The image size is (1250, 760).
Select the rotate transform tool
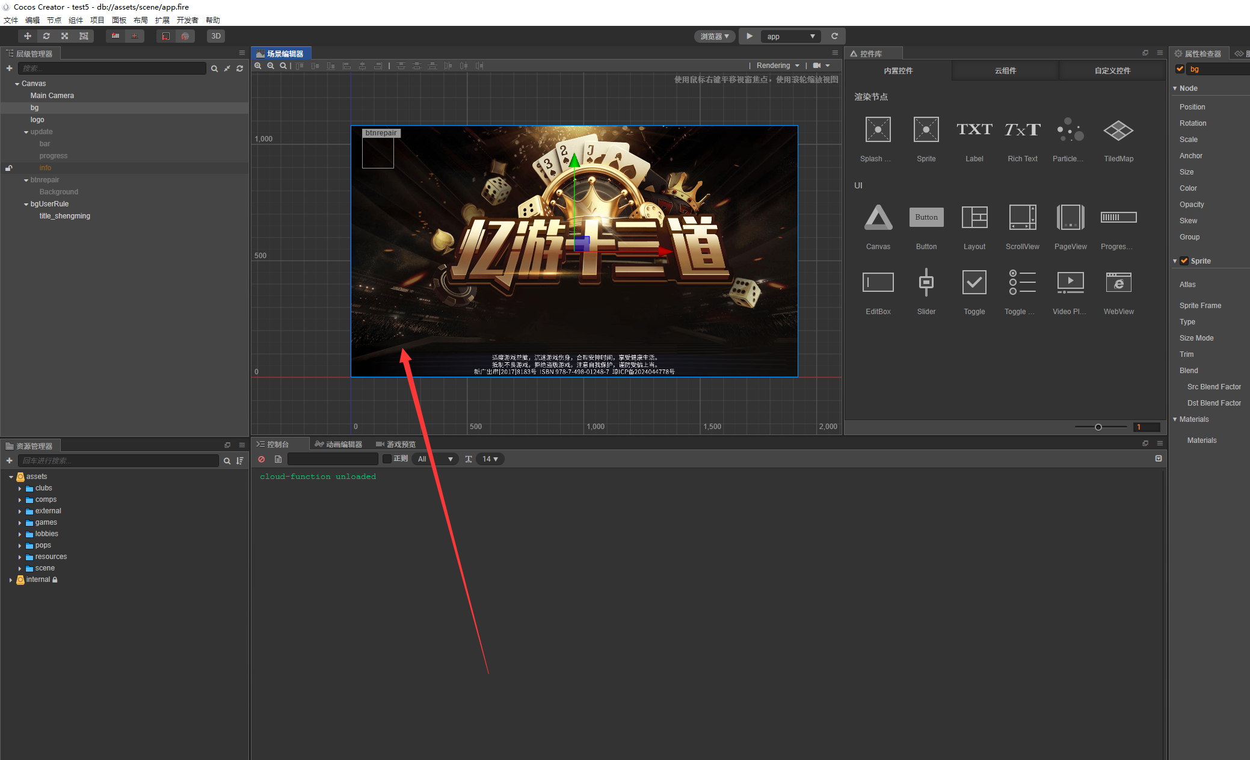coord(46,36)
